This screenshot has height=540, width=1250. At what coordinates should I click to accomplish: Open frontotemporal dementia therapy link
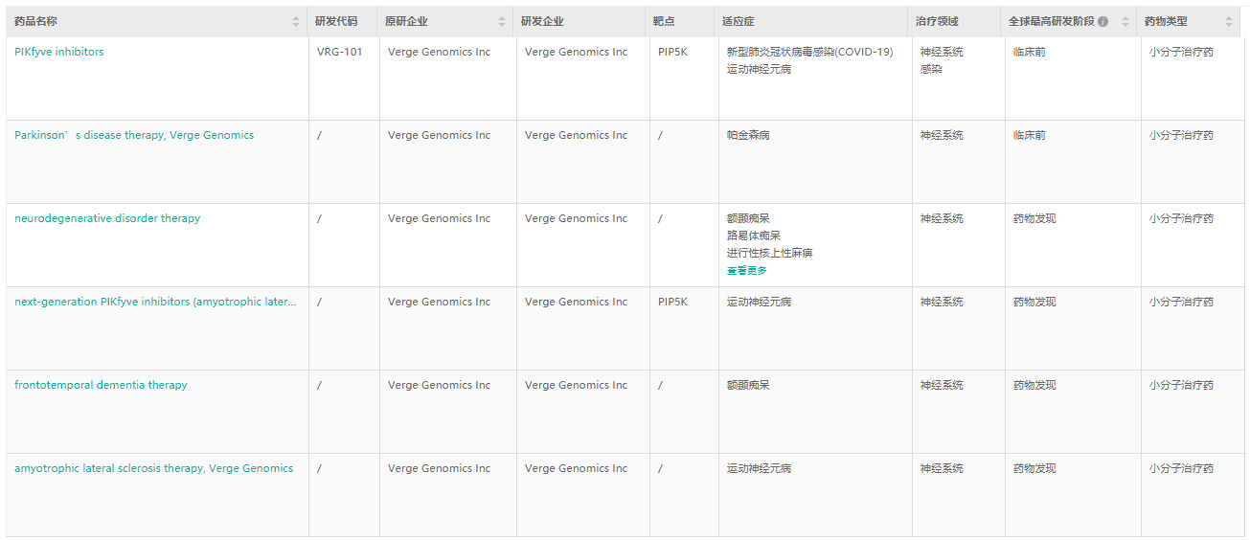[101, 385]
